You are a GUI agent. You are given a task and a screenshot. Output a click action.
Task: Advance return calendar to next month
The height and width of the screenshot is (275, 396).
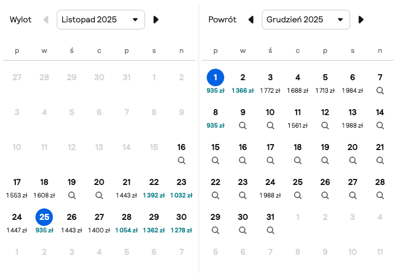[x=361, y=20]
